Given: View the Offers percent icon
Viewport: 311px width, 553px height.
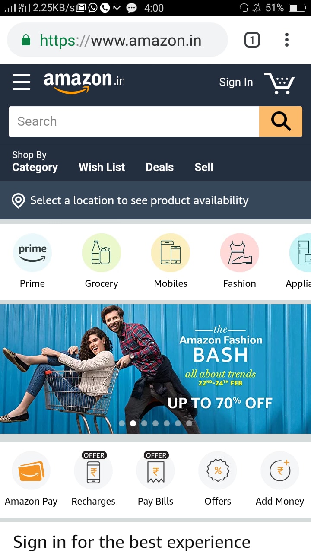Looking at the screenshot, I should (x=218, y=470).
